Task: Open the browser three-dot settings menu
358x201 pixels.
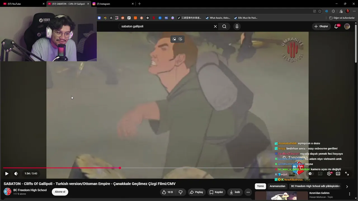Action: click(354, 11)
